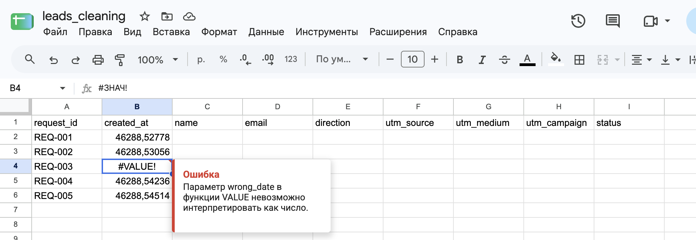Open the Вид menu
The width and height of the screenshot is (696, 240).
click(132, 32)
